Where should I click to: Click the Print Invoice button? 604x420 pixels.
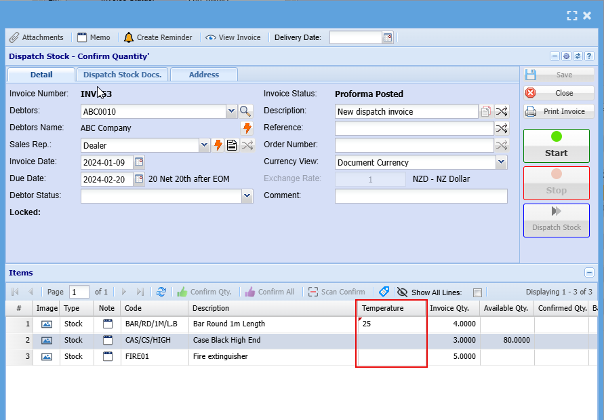click(x=557, y=111)
